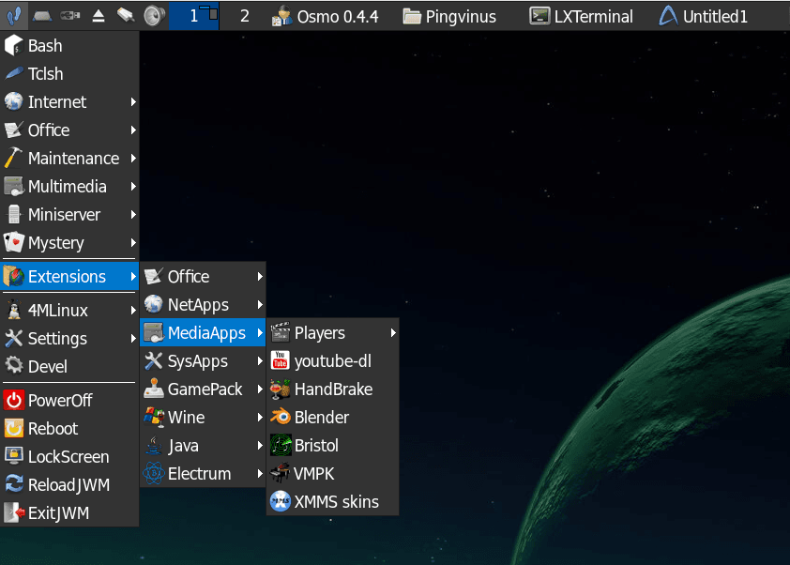This screenshot has height=565, width=790.
Task: Open the speaker volume icon in the panel
Action: 154,16
